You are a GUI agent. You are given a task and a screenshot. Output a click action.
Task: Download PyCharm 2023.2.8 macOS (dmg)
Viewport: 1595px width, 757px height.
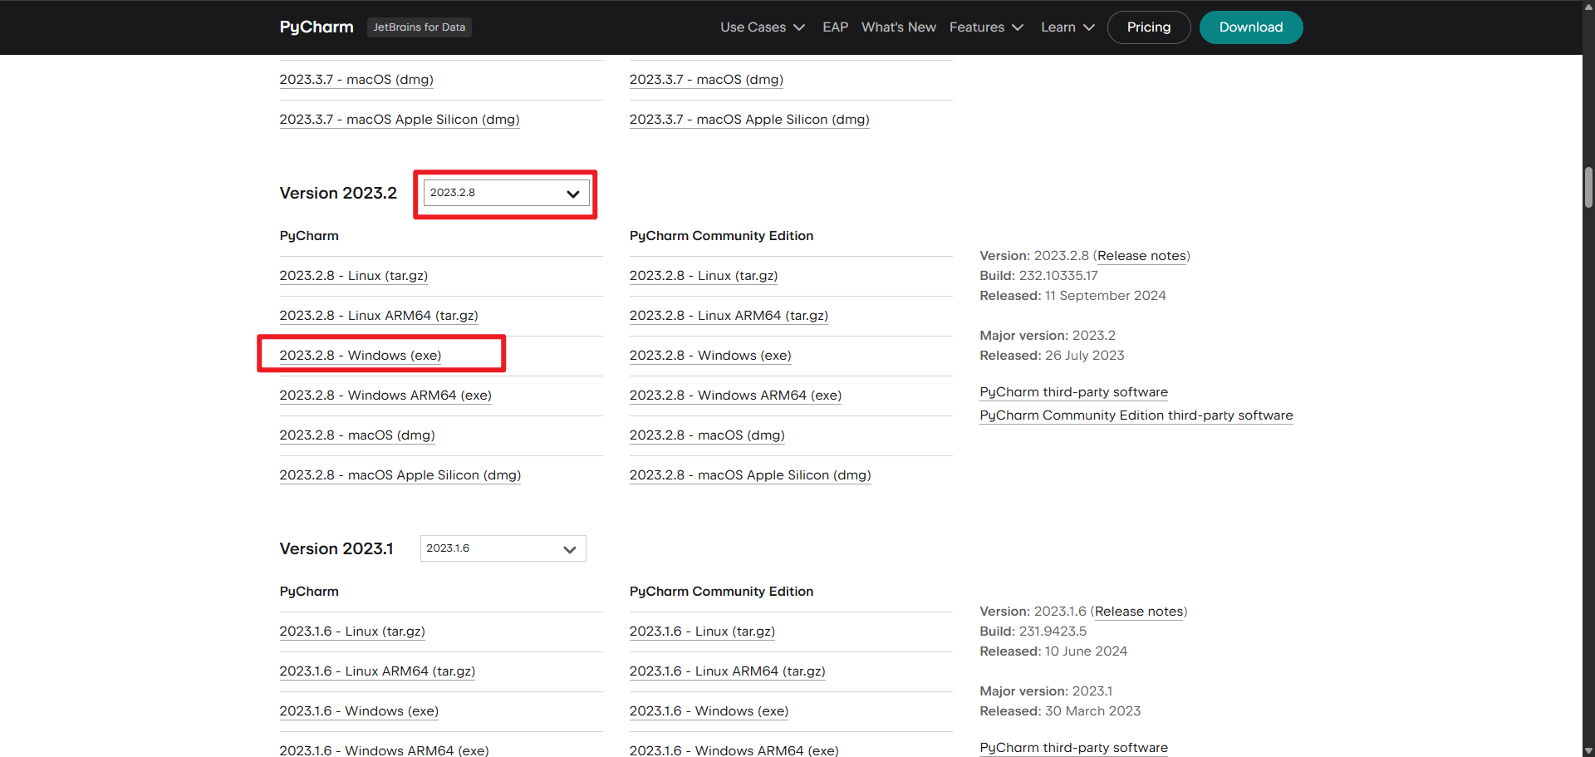coord(357,435)
